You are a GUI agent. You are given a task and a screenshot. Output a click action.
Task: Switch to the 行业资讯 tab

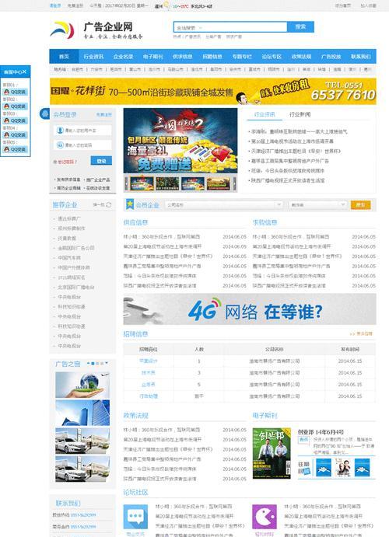pos(265,114)
